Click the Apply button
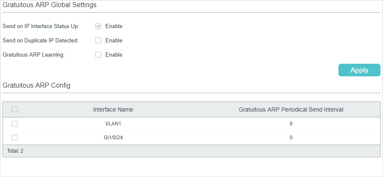Viewport: 383px width, 177px height. pos(359,70)
